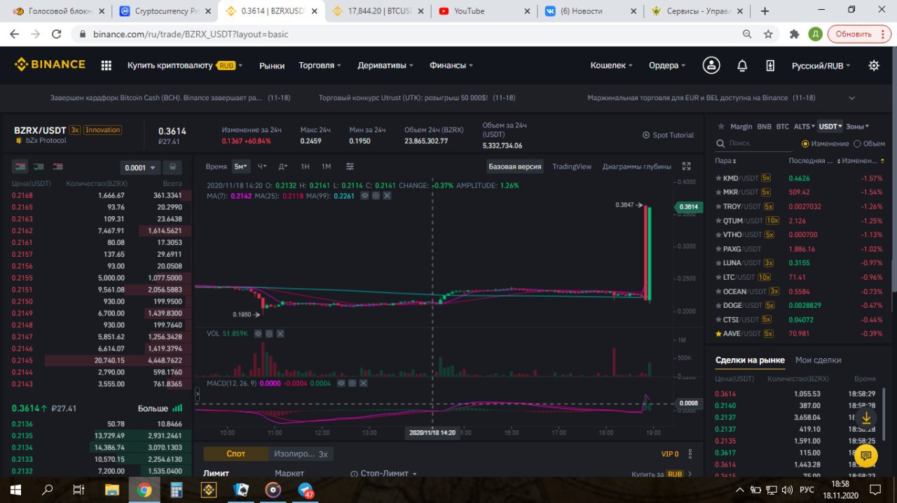The image size is (897, 503).
Task: Sort market list by Пара column
Action: click(x=724, y=161)
